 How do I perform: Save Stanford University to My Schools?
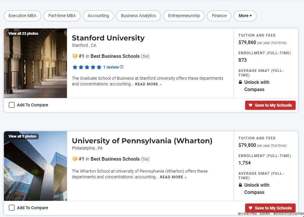point(270,105)
